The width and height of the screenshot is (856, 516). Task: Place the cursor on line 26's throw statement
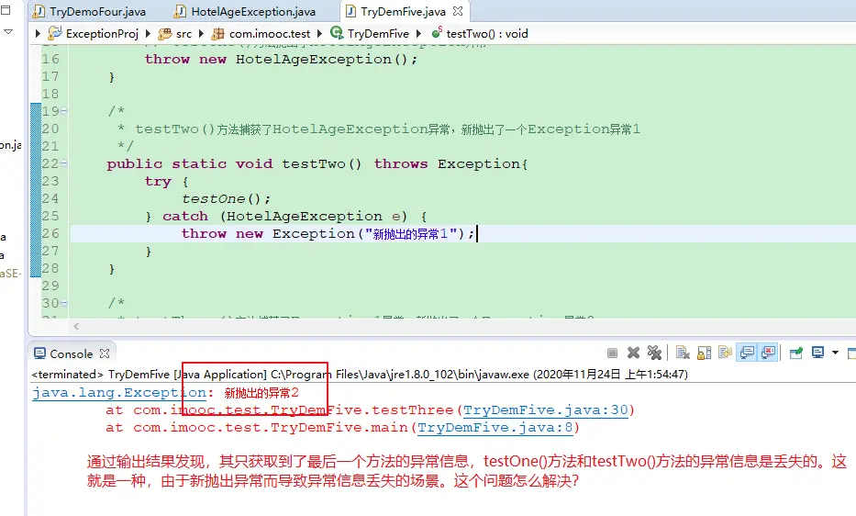(328, 233)
